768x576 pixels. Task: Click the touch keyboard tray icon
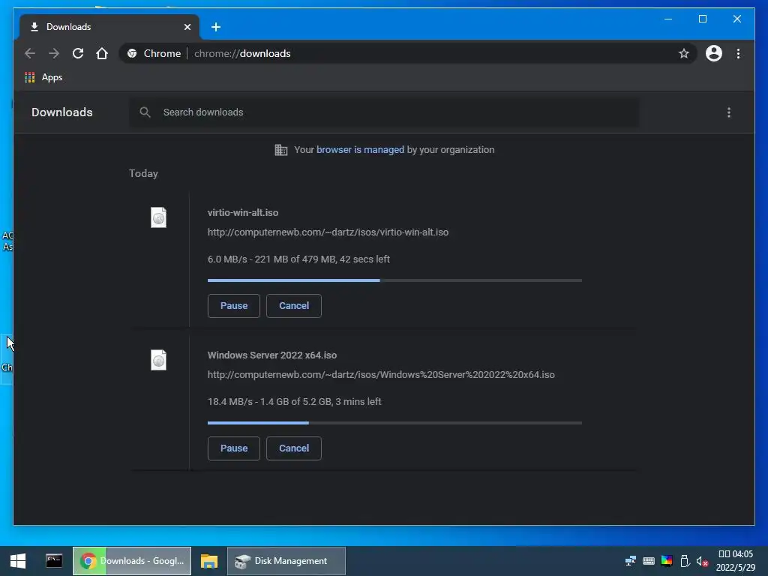click(649, 561)
